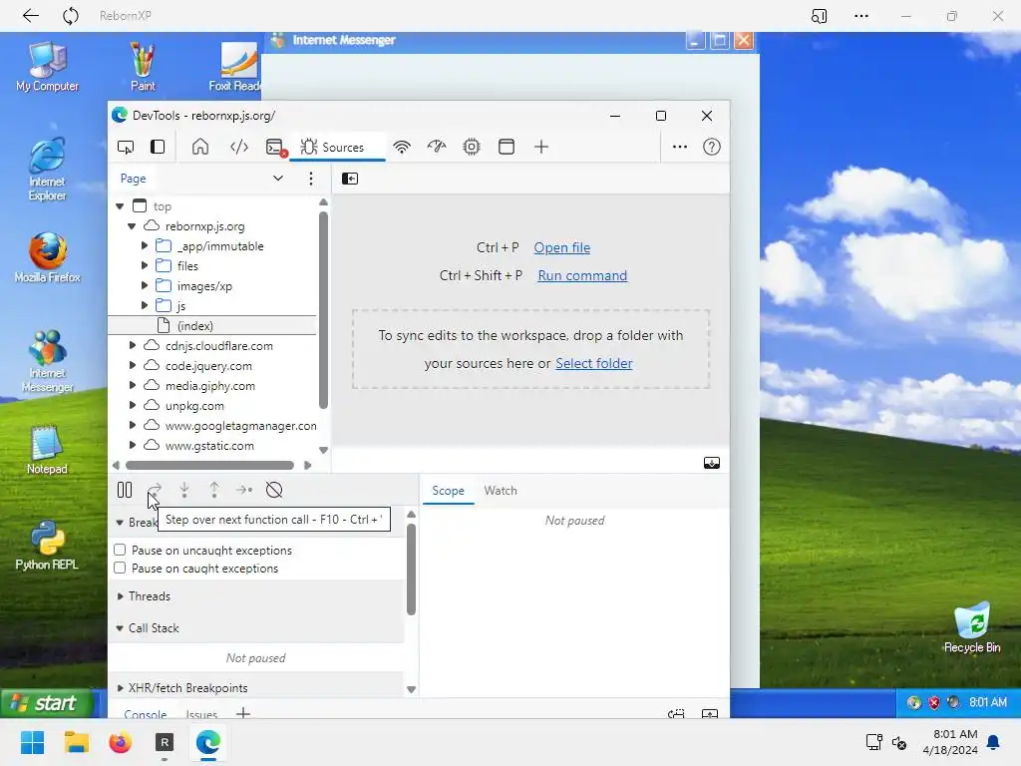Click the XP start button
Screen dimensions: 1021x766
pos(46,703)
